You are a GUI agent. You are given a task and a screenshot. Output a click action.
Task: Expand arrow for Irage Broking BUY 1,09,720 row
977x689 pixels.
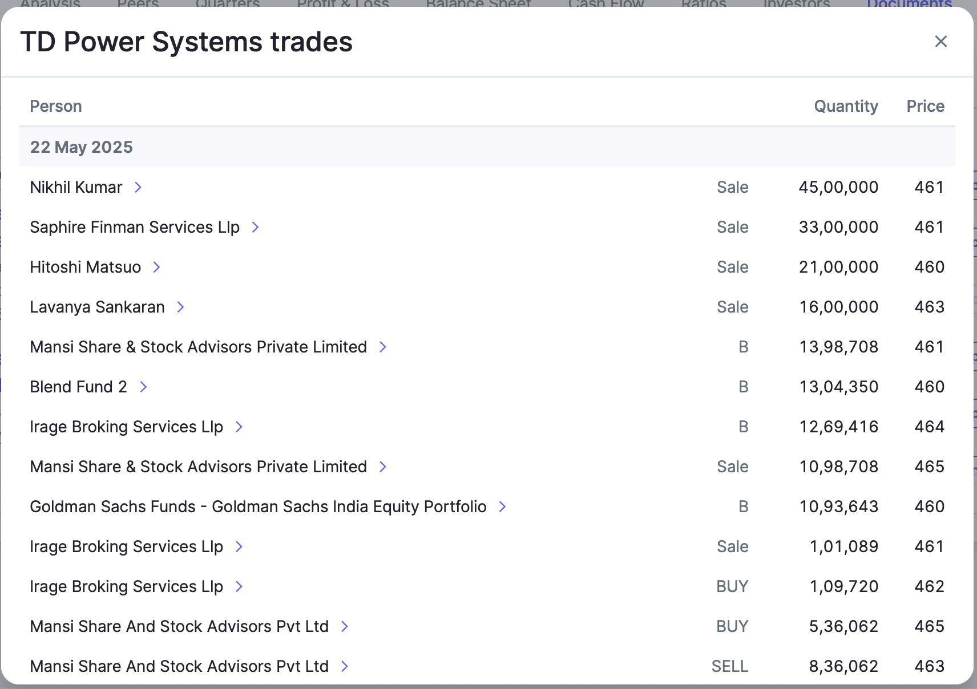[240, 586]
